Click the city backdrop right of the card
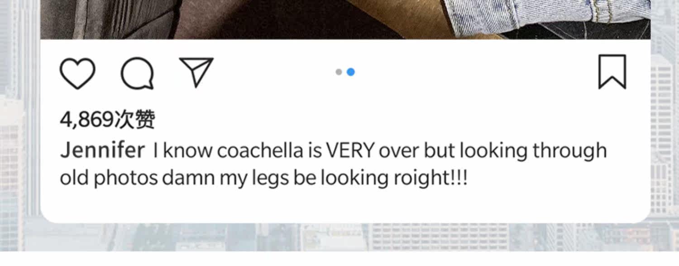Screen dimensions: 679x266 pos(665,135)
